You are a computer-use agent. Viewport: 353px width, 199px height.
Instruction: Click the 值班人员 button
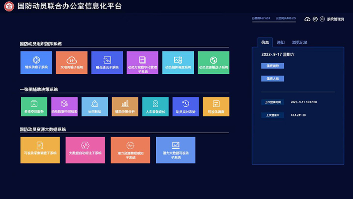pyautogui.click(x=272, y=79)
